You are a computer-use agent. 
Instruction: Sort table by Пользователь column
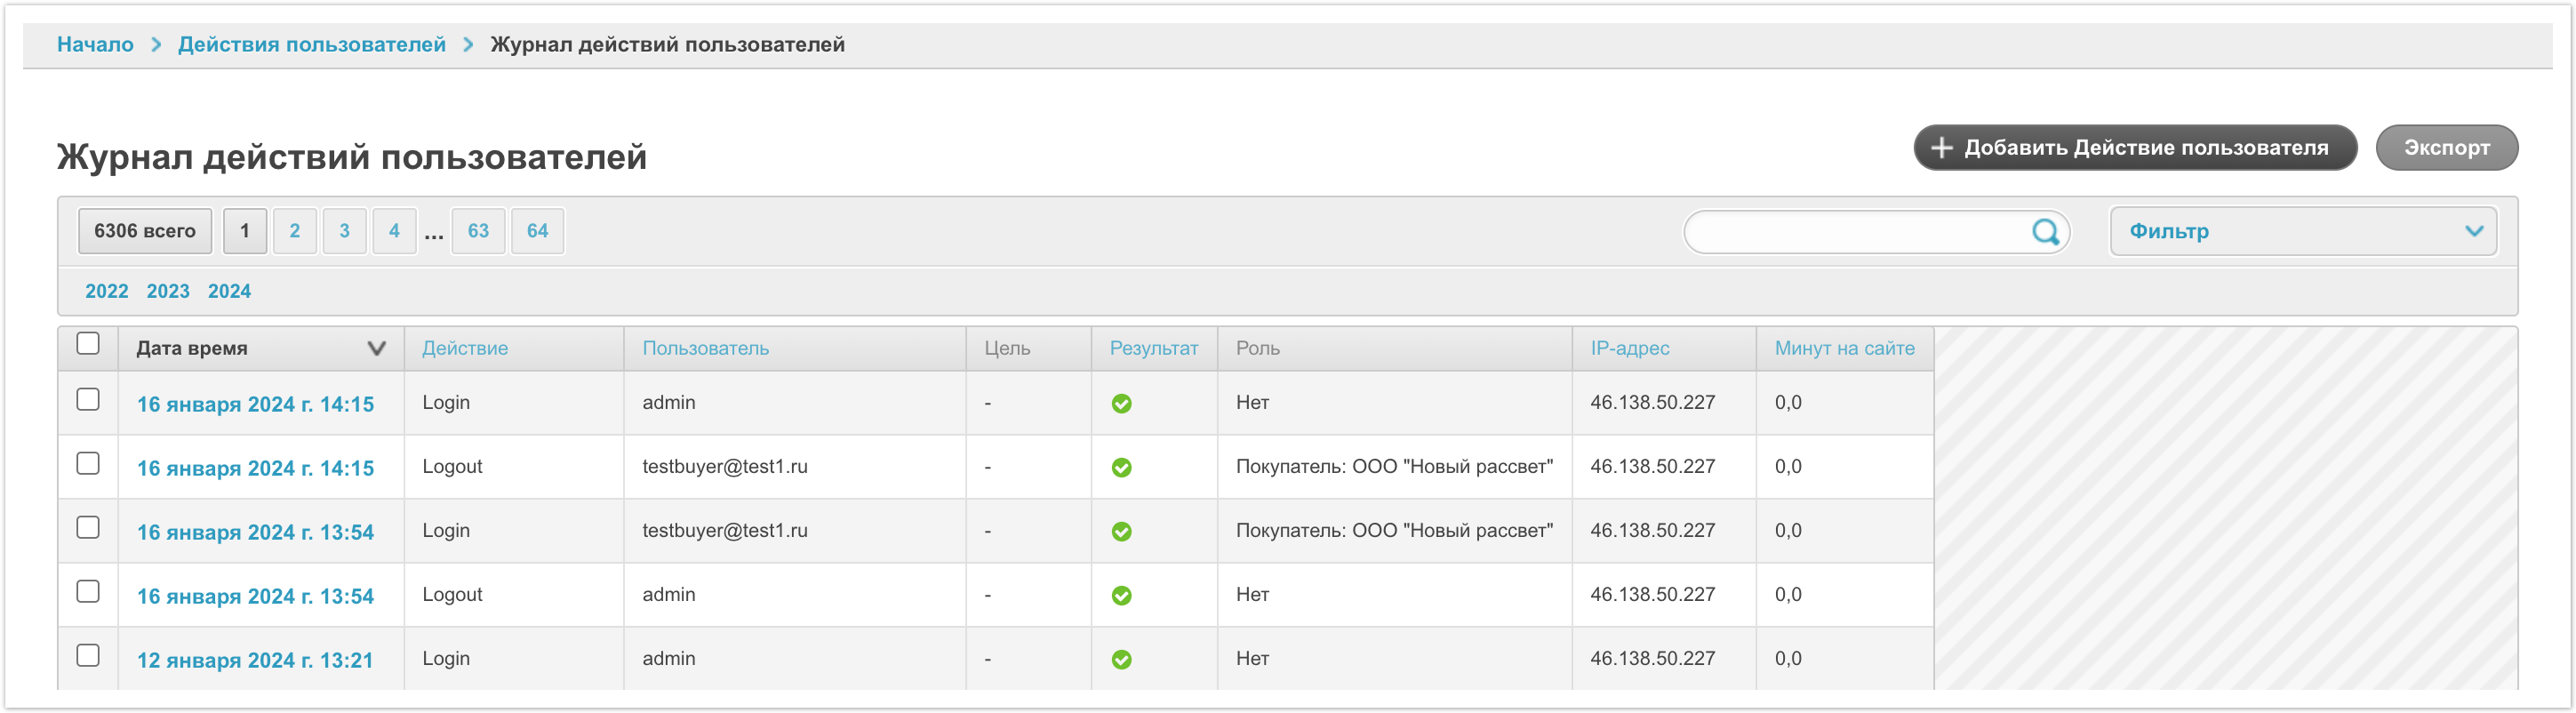705,349
